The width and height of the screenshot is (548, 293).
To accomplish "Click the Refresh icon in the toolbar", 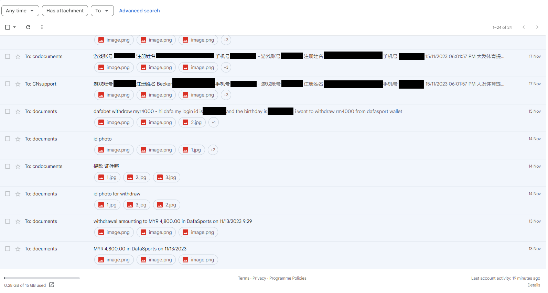I will (x=28, y=27).
